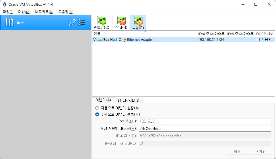The image size is (276, 159).
Task: Click the IPv6 주소(P) field
Action: click(x=205, y=136)
